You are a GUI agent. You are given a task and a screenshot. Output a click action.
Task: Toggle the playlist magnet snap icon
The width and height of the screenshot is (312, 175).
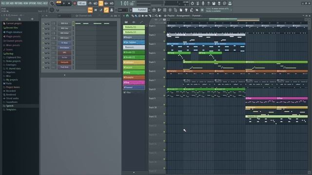(127, 16)
